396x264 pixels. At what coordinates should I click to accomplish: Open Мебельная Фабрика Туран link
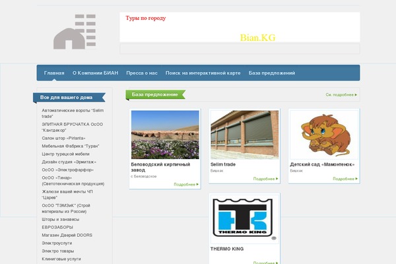(x=71, y=146)
